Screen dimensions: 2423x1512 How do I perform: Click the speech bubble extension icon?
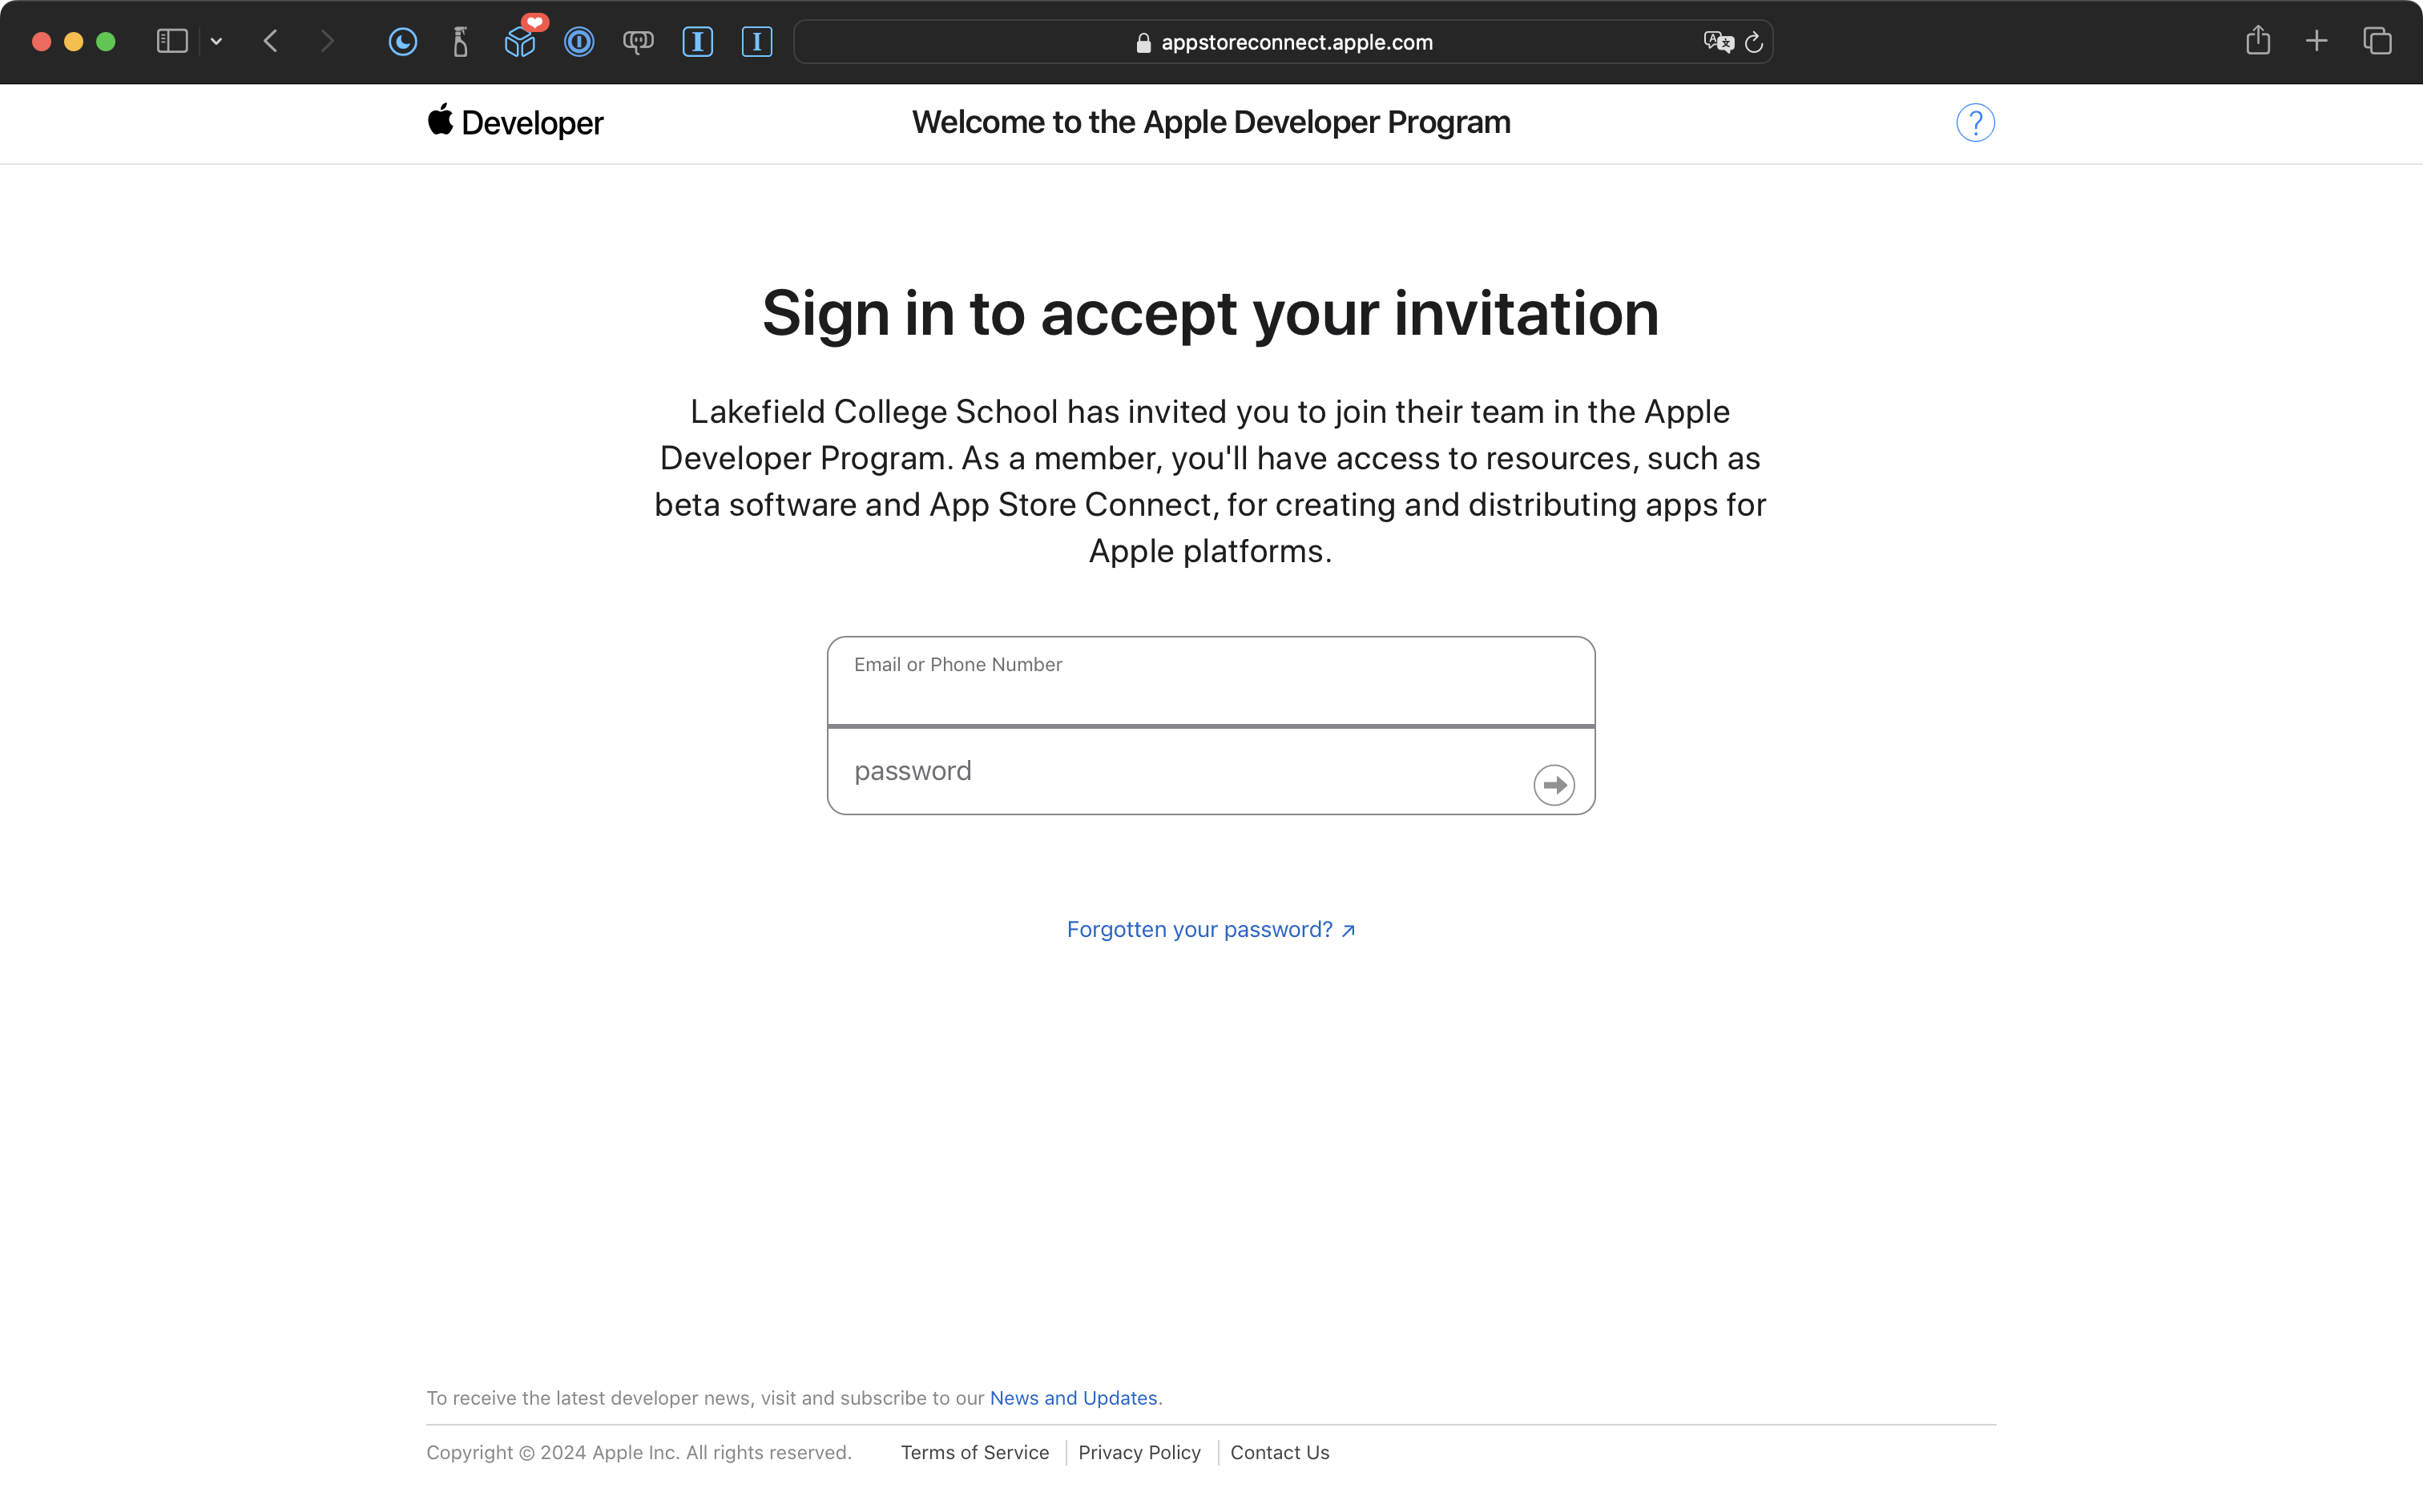coord(639,42)
